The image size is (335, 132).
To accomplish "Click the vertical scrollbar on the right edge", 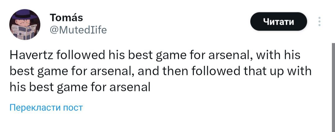I will pyautogui.click(x=333, y=86).
